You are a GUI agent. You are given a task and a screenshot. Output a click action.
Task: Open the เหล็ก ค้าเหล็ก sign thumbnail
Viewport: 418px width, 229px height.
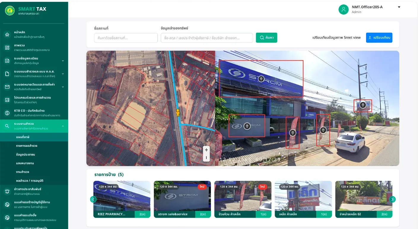click(303, 199)
